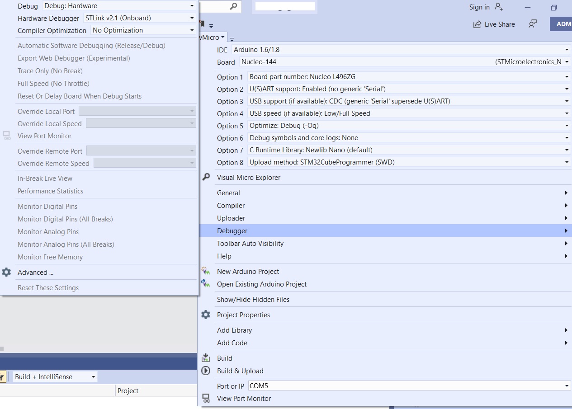Click the Sign in account icon
Viewport: 572px width, 409px height.
(x=499, y=7)
